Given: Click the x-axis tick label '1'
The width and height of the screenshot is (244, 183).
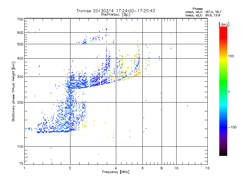Looking at the screenshot, I should 24,168.
